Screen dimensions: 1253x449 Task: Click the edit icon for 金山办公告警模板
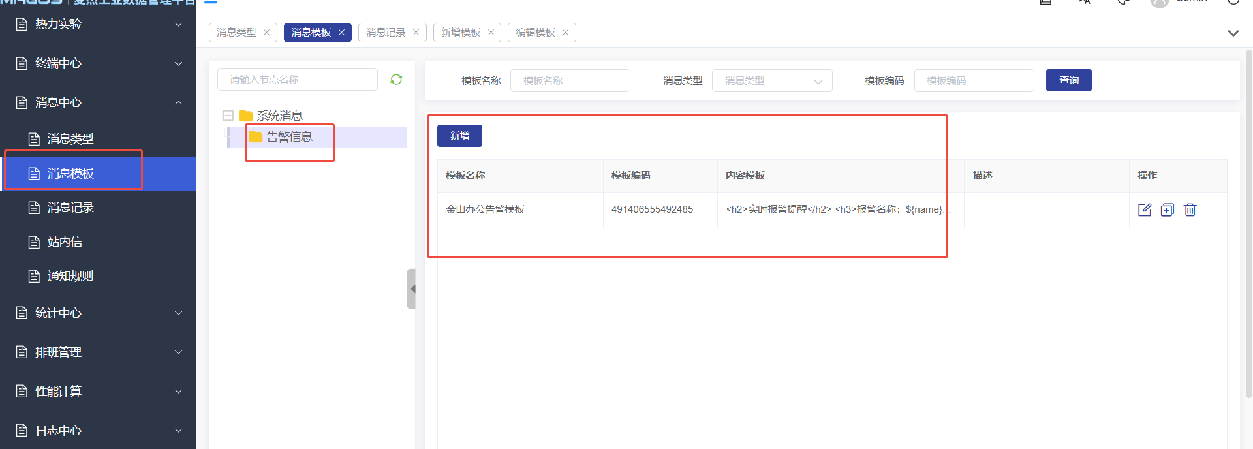(1145, 209)
